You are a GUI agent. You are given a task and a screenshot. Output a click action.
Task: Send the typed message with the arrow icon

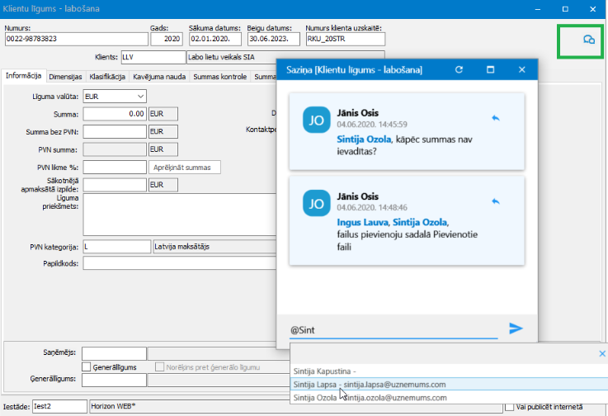coord(516,329)
